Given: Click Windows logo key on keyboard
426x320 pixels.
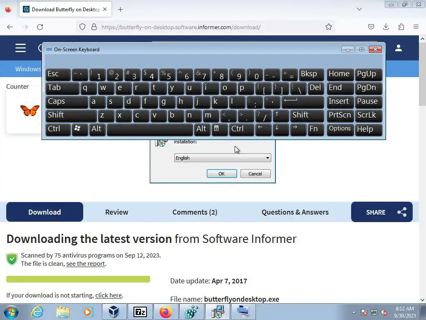Looking at the screenshot, I should pos(80,129).
